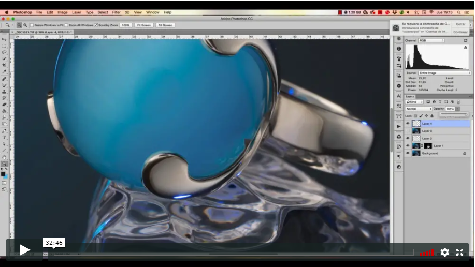Select the Paint Bucket tool

pos(4,111)
